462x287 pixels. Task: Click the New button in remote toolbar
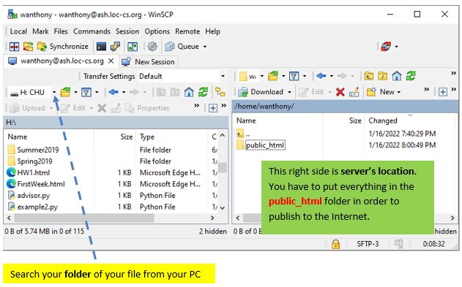tap(381, 92)
